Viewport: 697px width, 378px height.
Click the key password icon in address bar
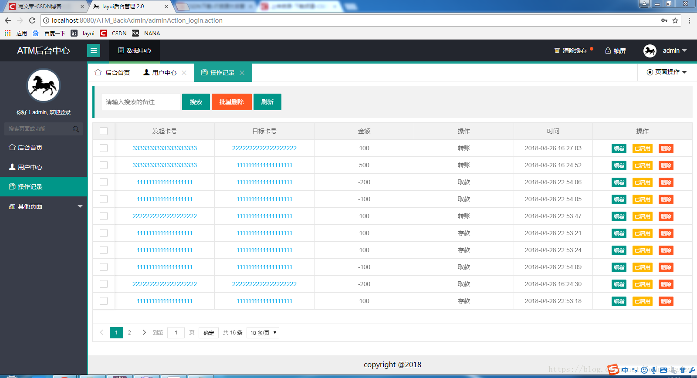coord(664,20)
